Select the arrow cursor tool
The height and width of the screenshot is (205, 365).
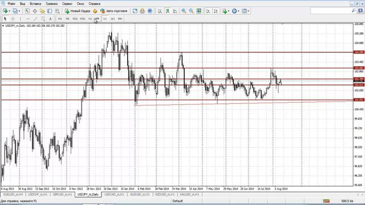click(5, 19)
